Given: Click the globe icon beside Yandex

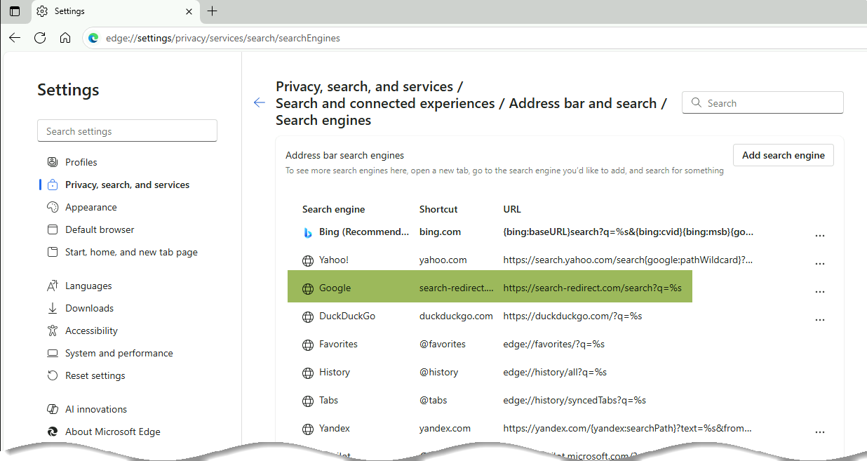Looking at the screenshot, I should point(307,429).
